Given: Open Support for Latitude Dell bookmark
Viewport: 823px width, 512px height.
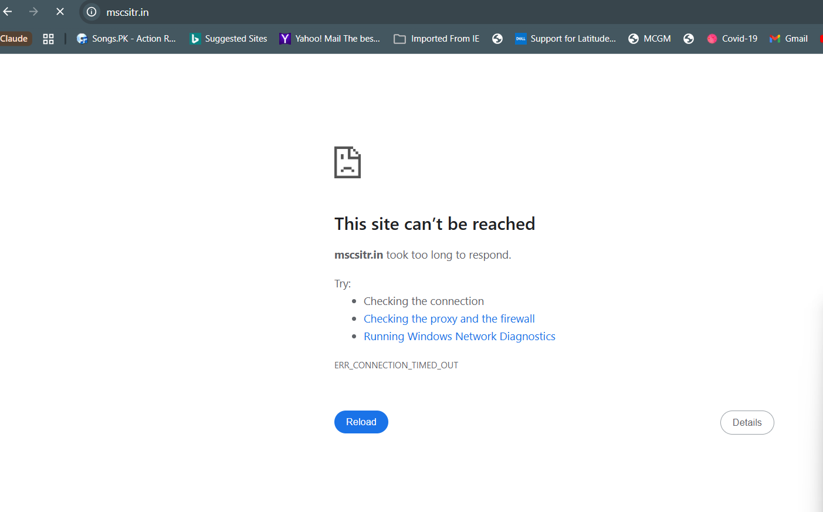Looking at the screenshot, I should point(565,39).
